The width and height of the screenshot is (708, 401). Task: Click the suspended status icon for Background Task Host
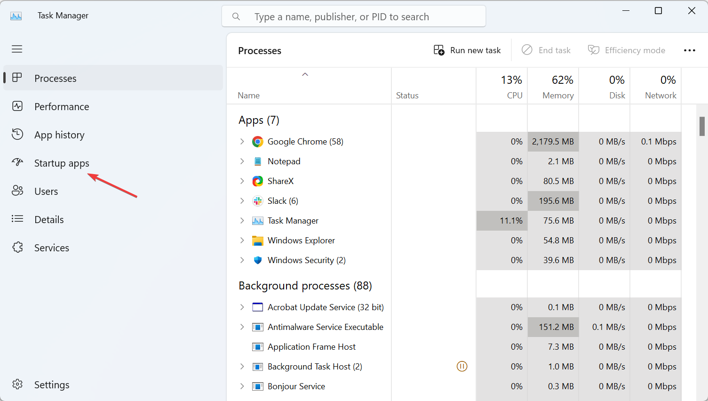[x=462, y=366]
